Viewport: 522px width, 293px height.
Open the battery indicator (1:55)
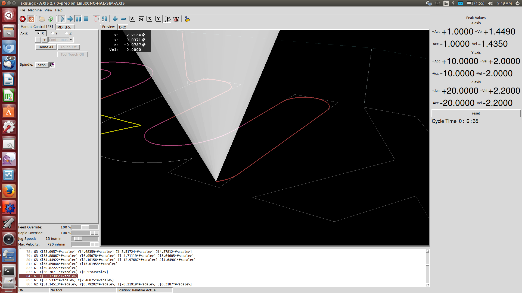click(476, 3)
